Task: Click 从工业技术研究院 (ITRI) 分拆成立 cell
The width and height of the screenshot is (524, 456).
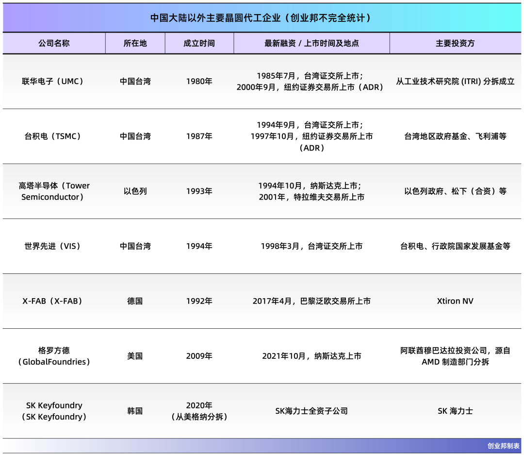Action: tap(455, 81)
